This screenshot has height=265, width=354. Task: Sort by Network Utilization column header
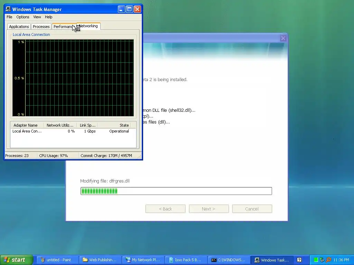[60, 125]
